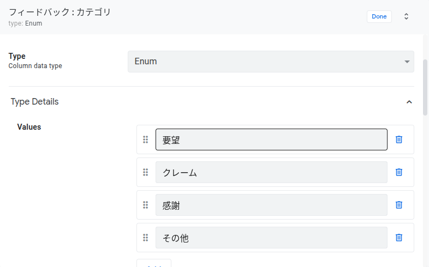429x267 pixels.
Task: Focus the 要望 value text field
Action: [271, 139]
